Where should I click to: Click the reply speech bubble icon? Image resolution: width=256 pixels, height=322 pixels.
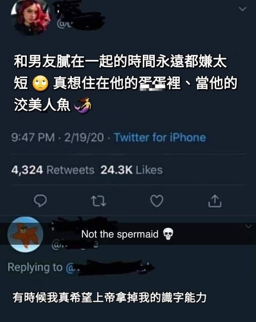[40, 201]
